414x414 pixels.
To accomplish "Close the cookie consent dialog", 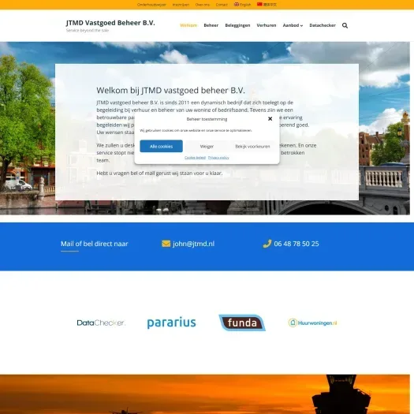I will 270,119.
